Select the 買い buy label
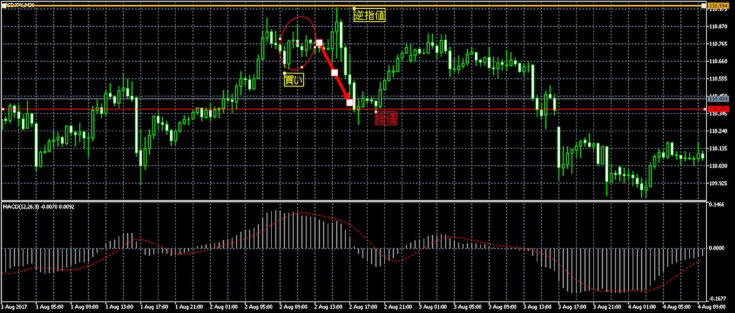Image resolution: width=735 pixels, height=313 pixels. coord(294,79)
